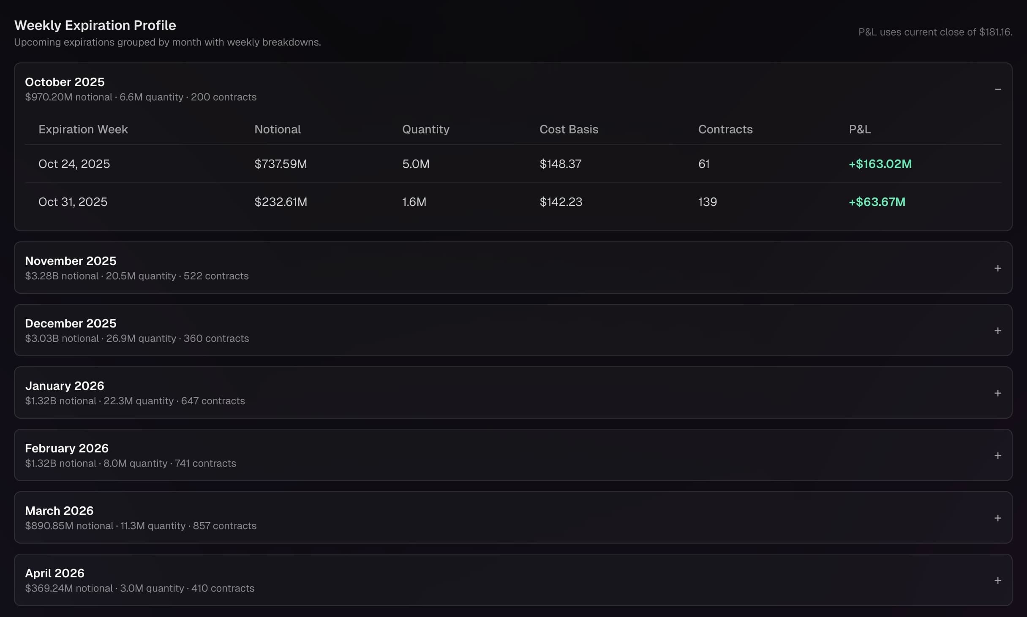Open the March 2026 section title
This screenshot has width=1027, height=617.
(59, 511)
